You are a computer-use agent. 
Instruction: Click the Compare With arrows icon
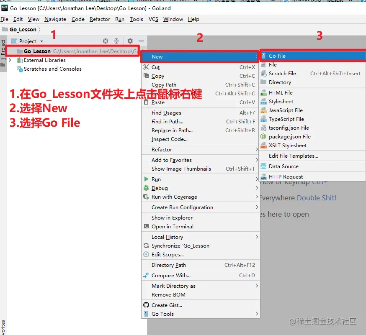146,275
